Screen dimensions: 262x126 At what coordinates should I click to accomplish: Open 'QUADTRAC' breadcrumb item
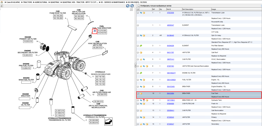(55, 2)
